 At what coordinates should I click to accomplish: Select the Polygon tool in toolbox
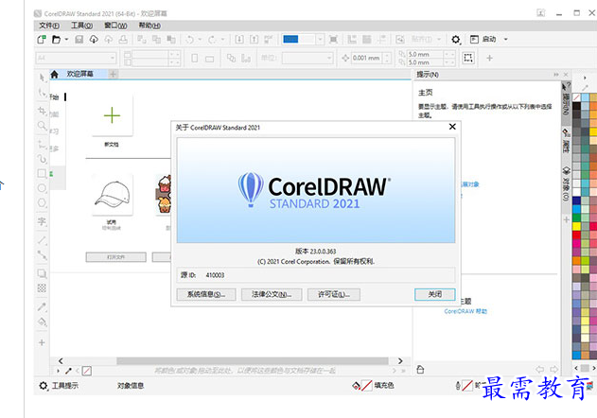tap(42, 203)
